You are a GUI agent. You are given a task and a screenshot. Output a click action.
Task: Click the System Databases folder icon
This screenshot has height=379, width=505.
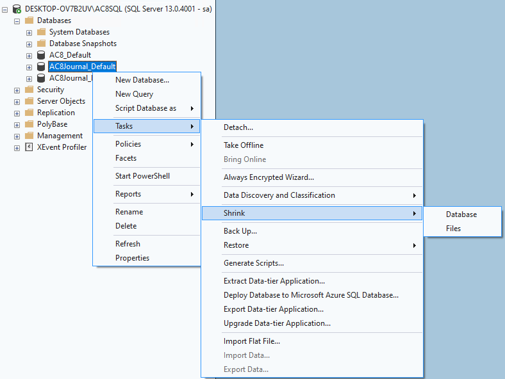pyautogui.click(x=41, y=32)
